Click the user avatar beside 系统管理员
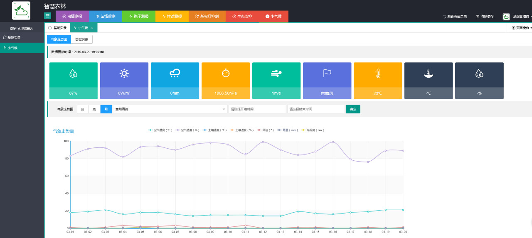Screen dimensions: 532x238 point(506,17)
